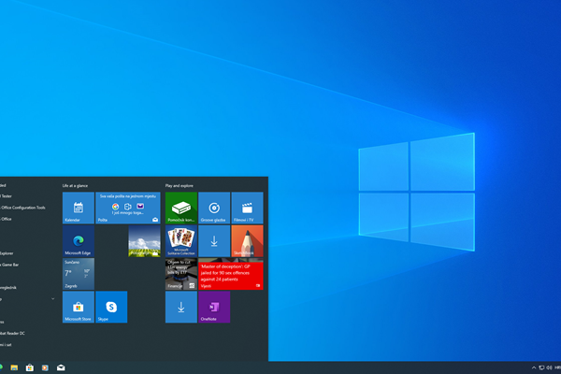
Task: Launch Skype from its tile
Action: (x=111, y=307)
